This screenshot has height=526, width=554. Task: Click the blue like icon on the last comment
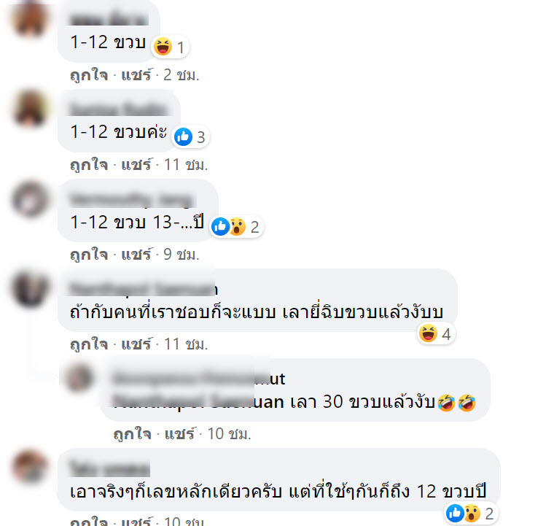pyautogui.click(x=455, y=514)
